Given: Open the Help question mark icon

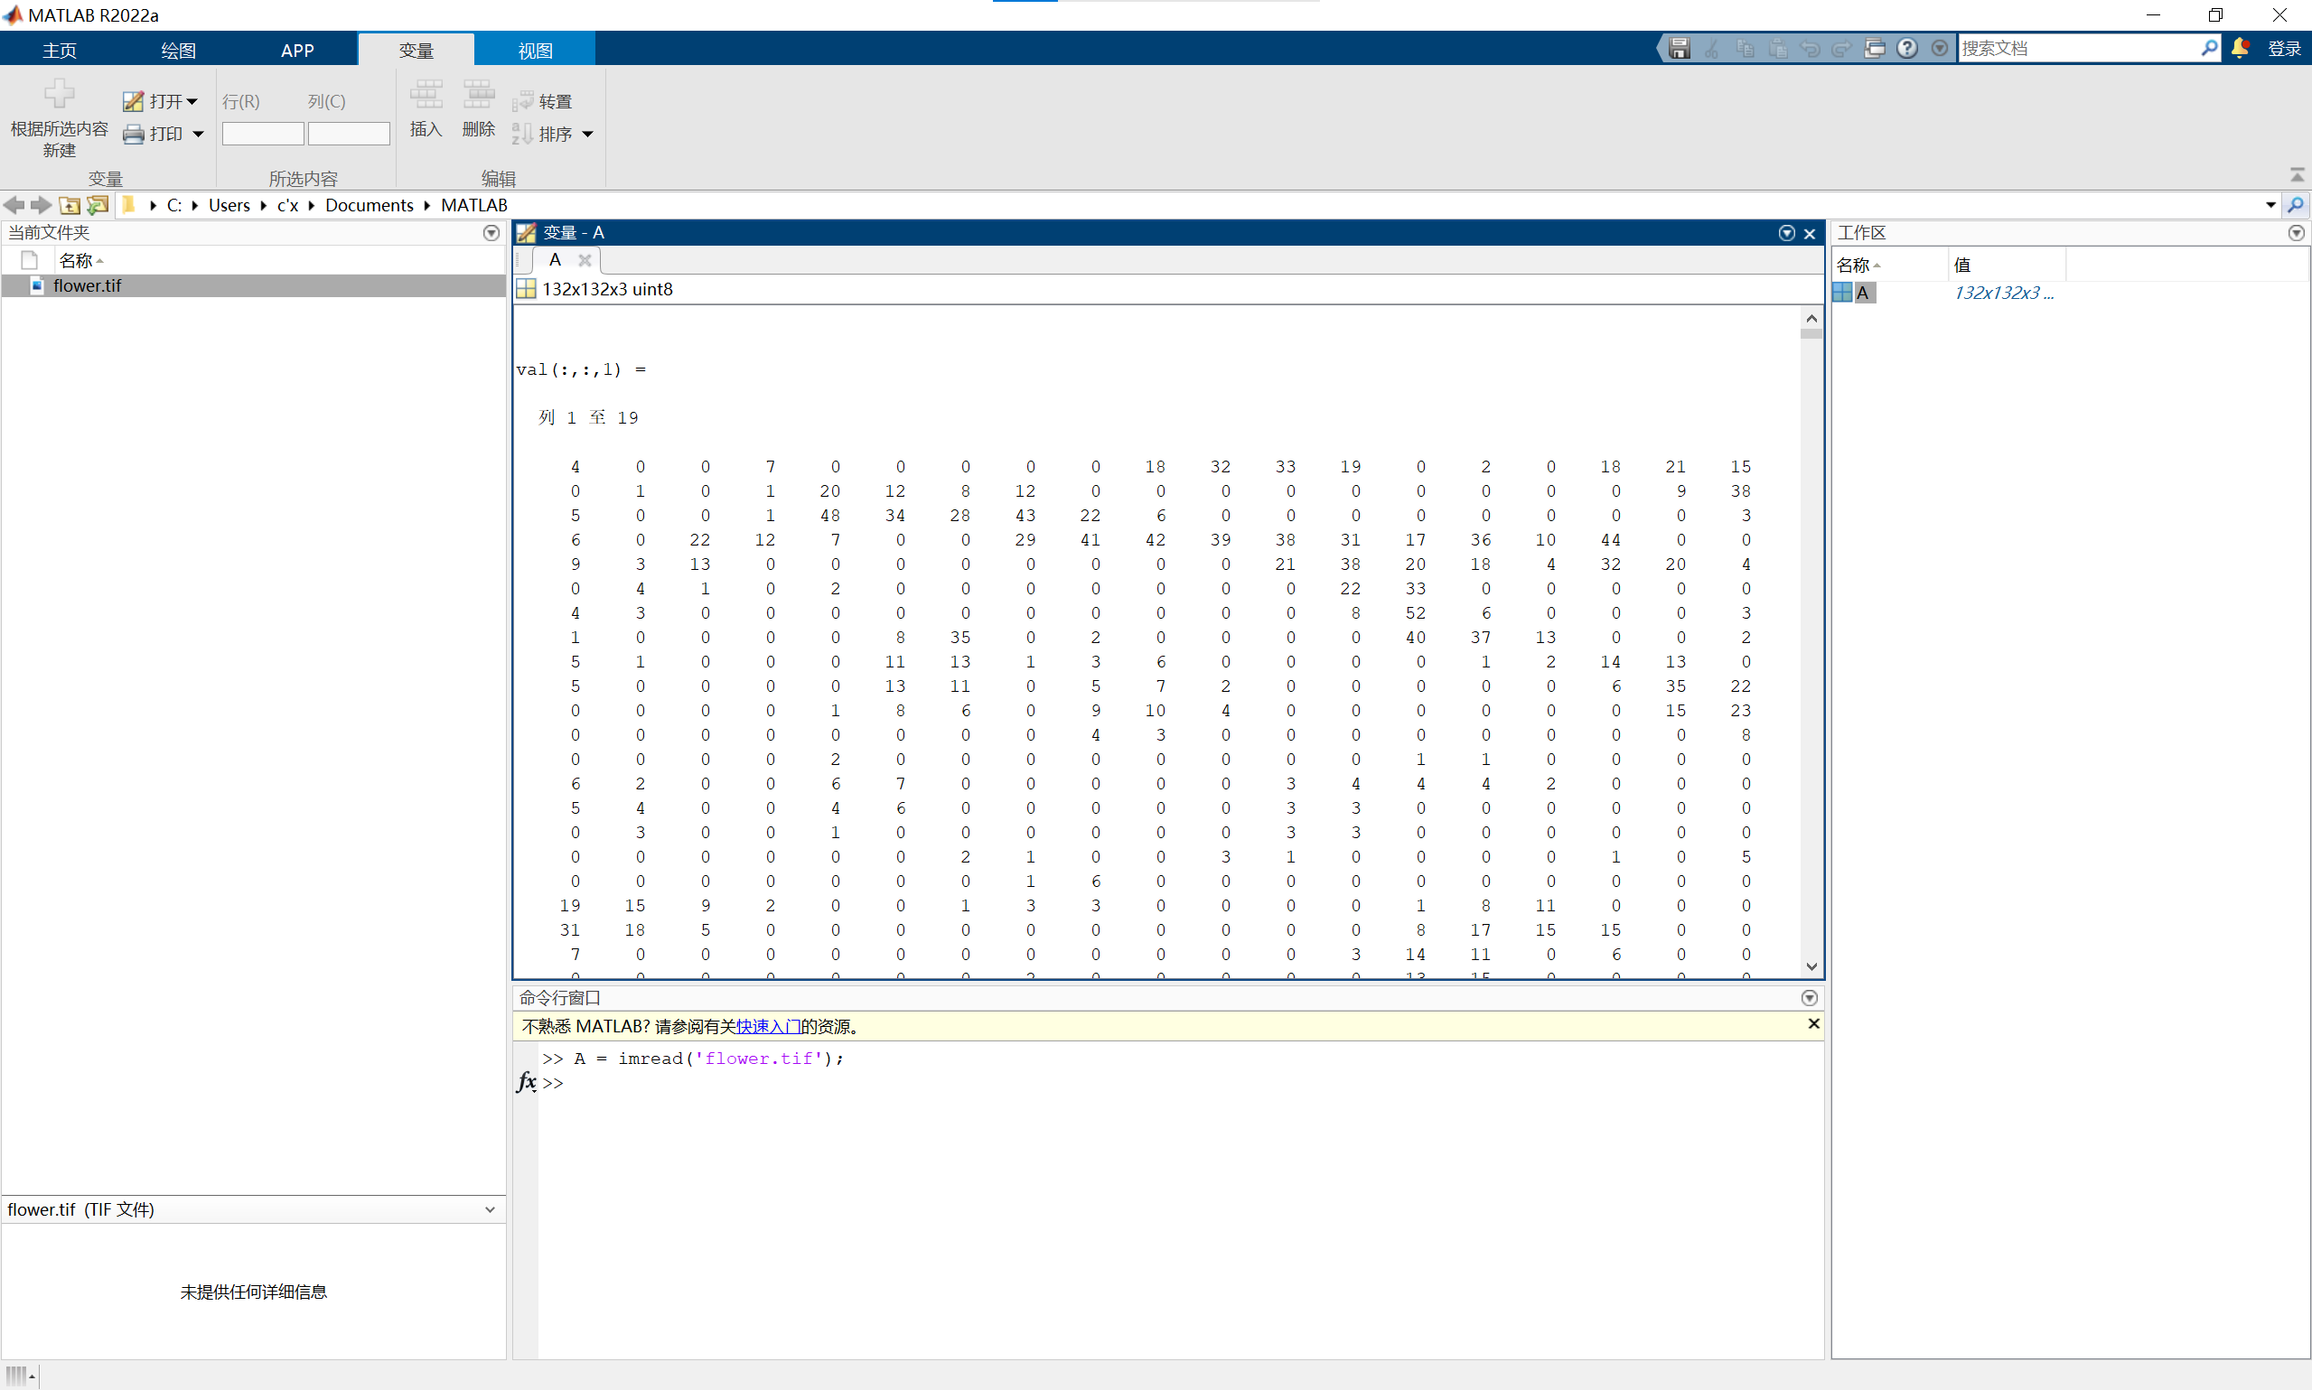Looking at the screenshot, I should point(1907,49).
